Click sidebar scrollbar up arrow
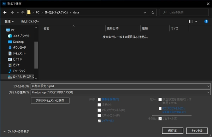The width and height of the screenshot is (212, 137). point(36,28)
